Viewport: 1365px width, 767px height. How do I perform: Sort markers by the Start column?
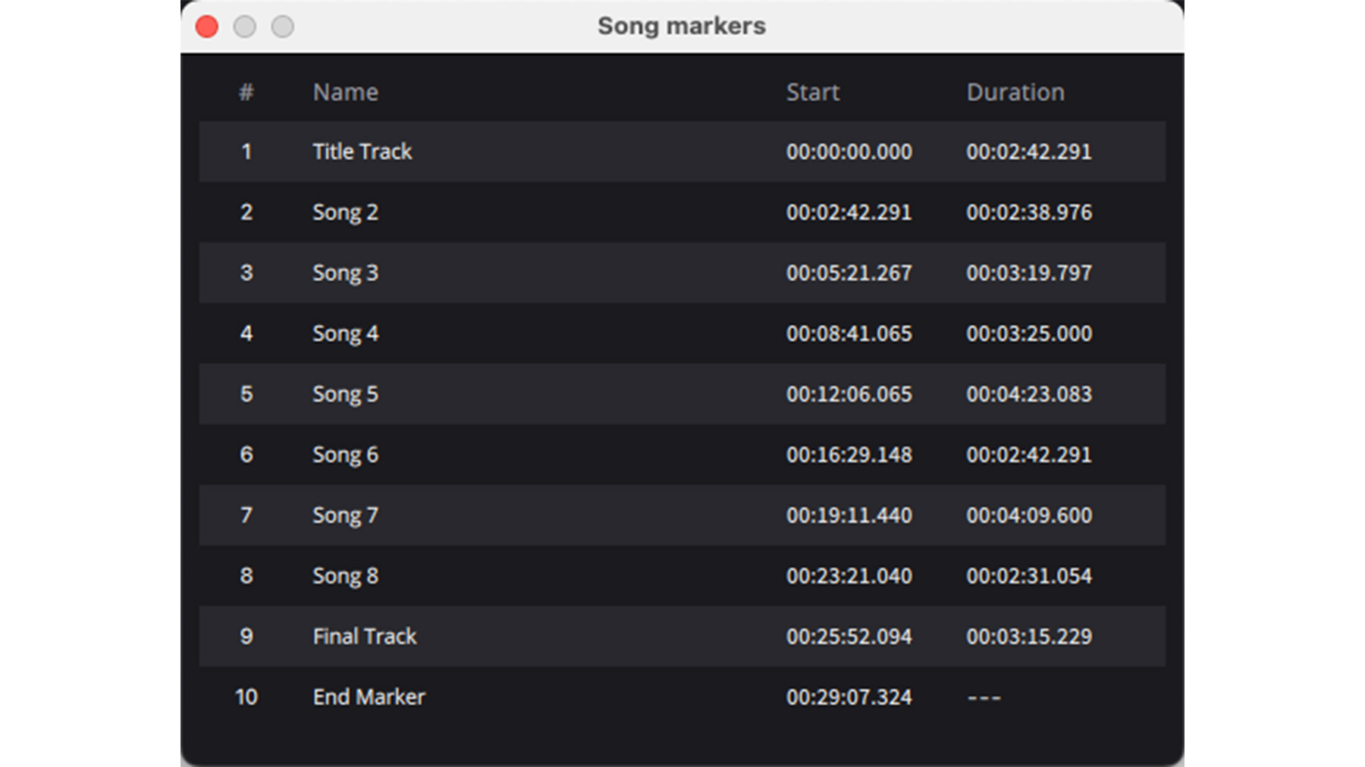point(813,92)
